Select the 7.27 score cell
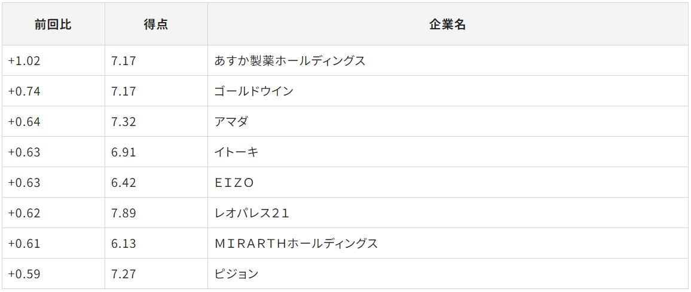 156,273
